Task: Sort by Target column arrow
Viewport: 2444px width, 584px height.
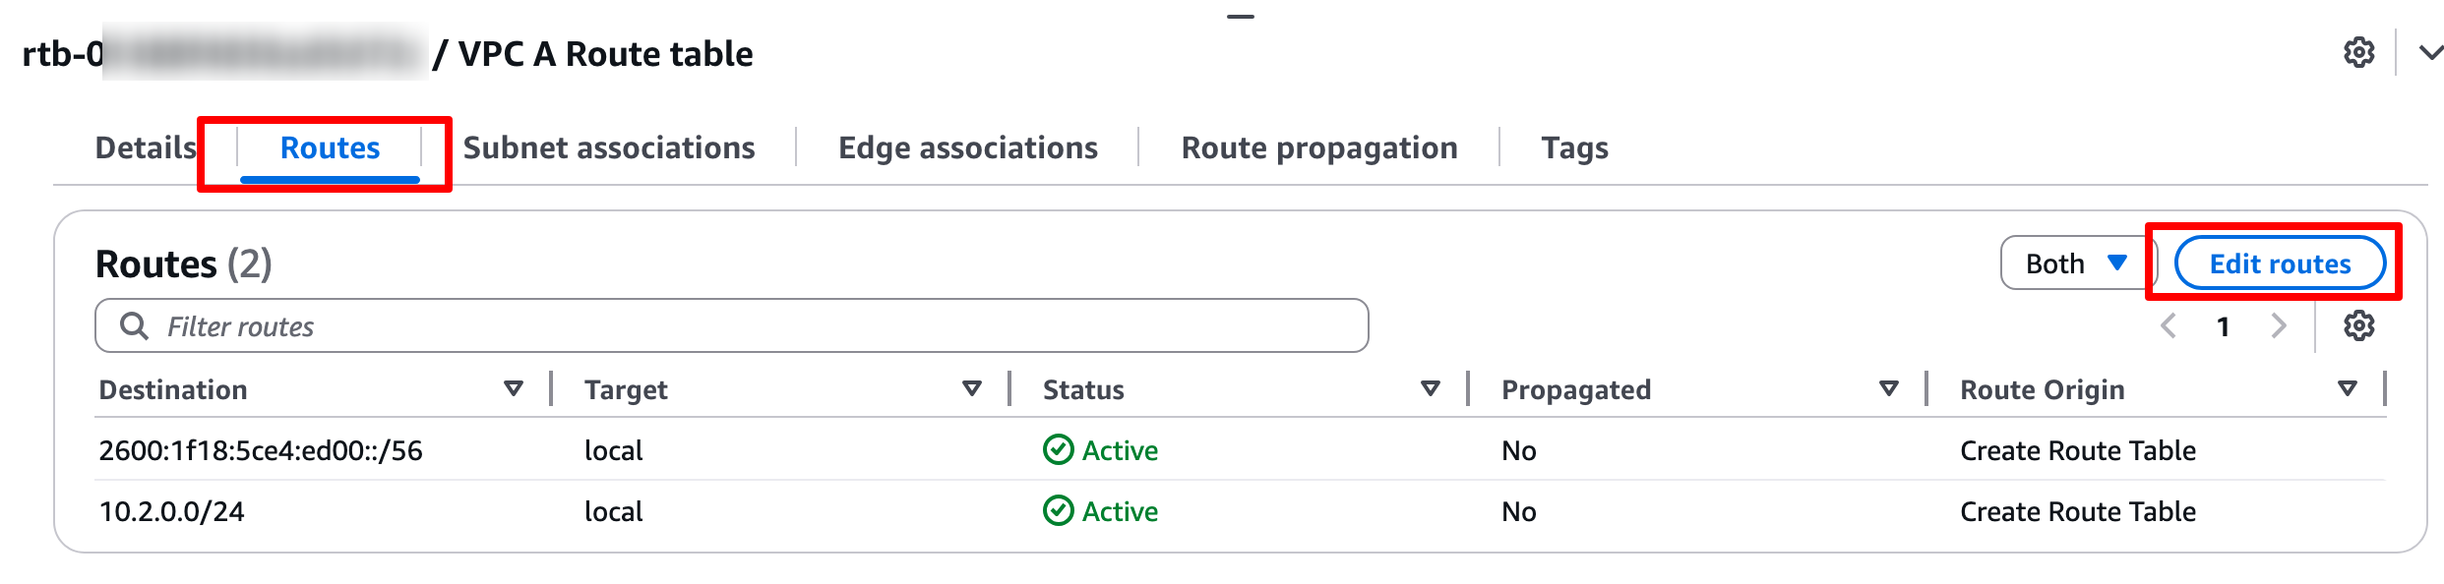Action: [971, 389]
